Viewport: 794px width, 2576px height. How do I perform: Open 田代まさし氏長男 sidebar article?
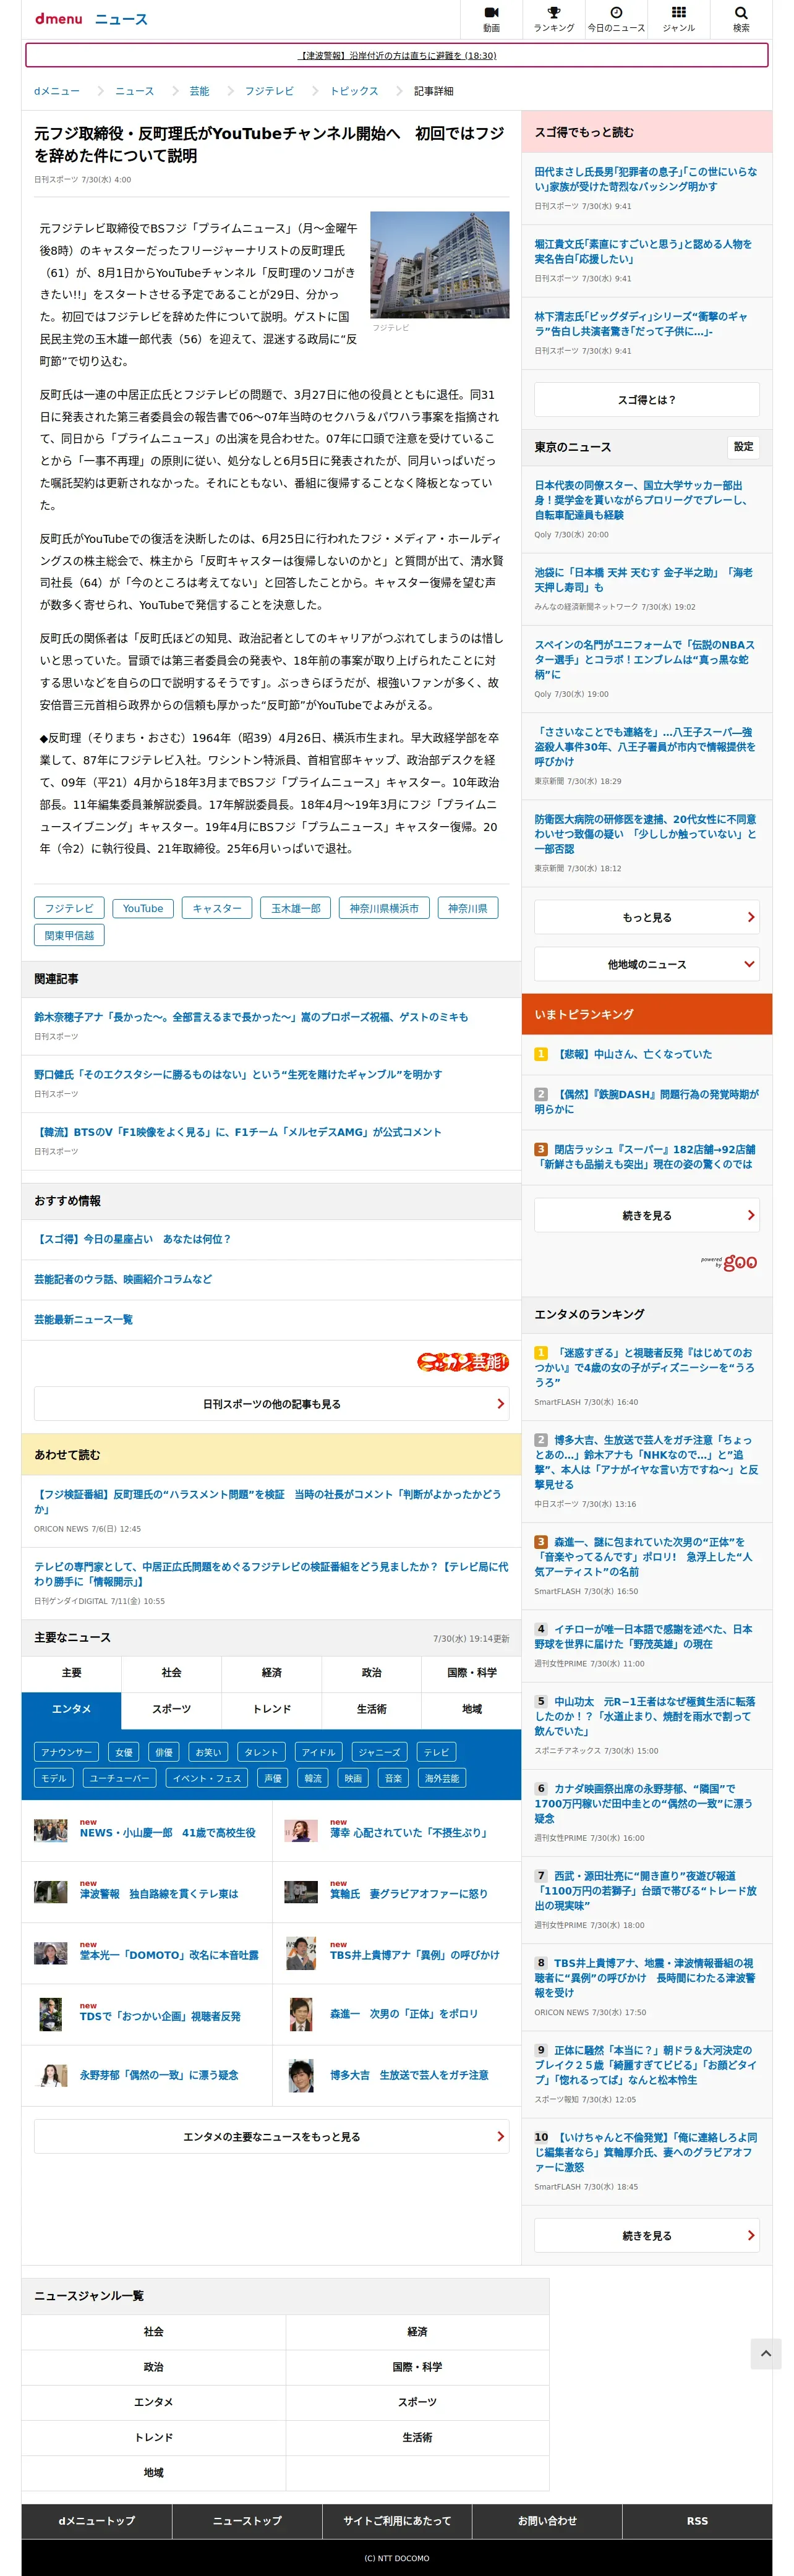[x=646, y=179]
